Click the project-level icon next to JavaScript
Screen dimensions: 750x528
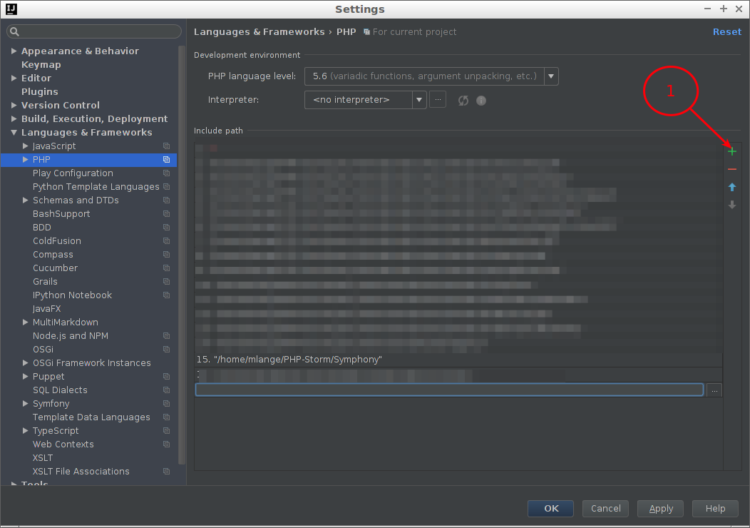(166, 146)
